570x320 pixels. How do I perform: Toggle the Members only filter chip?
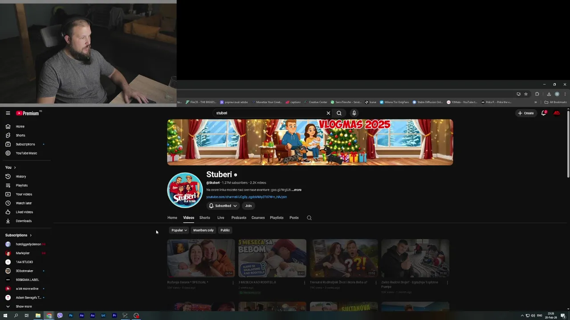tap(203, 230)
